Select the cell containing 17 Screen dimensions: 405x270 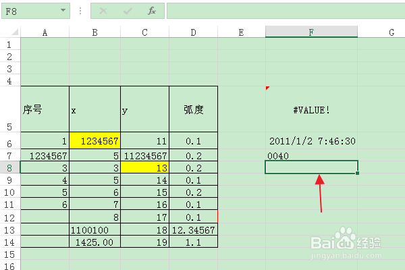(x=144, y=217)
